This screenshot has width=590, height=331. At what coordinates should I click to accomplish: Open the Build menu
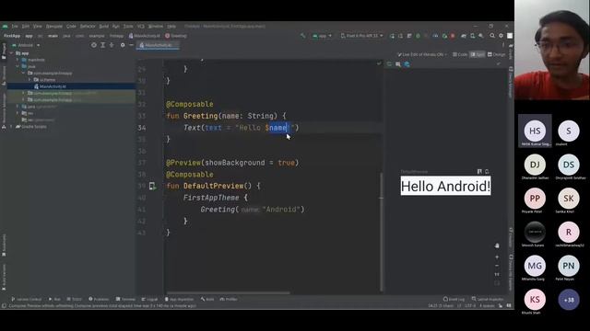click(x=104, y=27)
